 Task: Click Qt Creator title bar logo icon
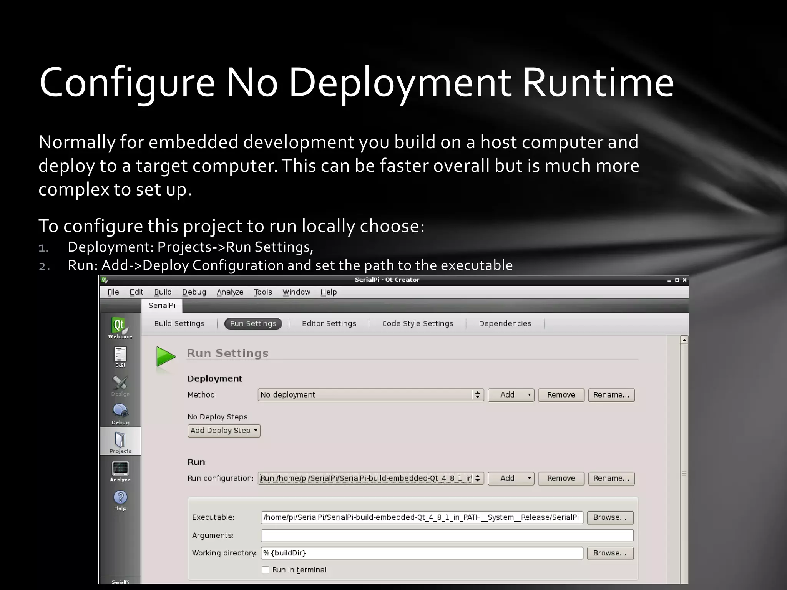[105, 280]
